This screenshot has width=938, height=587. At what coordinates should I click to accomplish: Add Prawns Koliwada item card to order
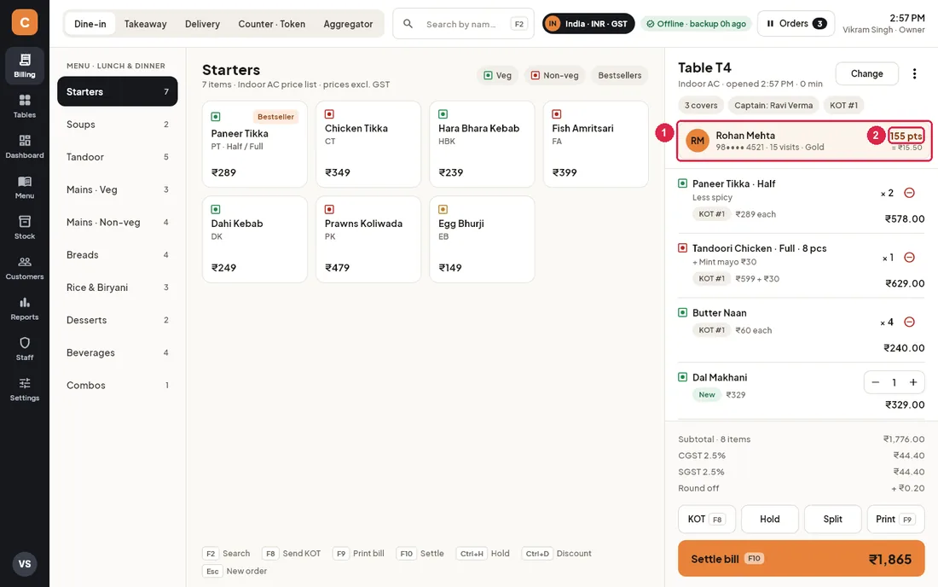click(368, 240)
